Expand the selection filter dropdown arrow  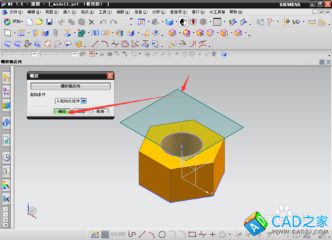pyautogui.click(x=35, y=54)
